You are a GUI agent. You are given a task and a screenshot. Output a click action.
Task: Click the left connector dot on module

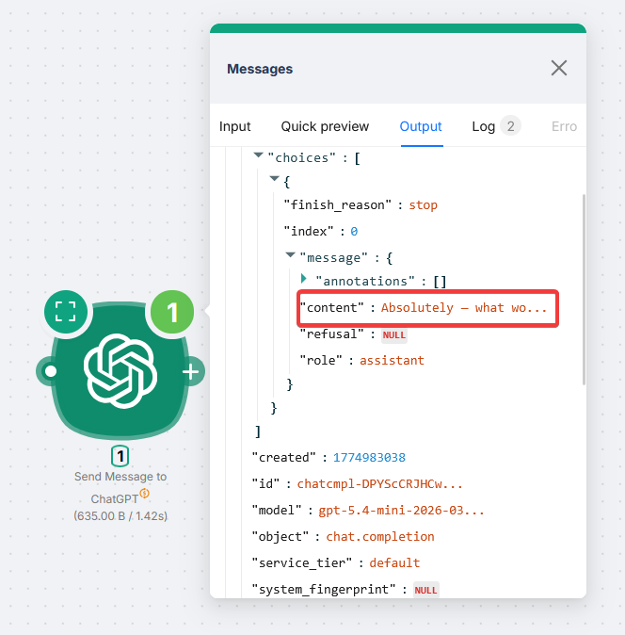coord(51,371)
